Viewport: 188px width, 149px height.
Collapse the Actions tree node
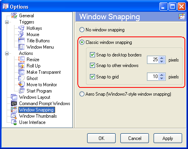(7, 53)
